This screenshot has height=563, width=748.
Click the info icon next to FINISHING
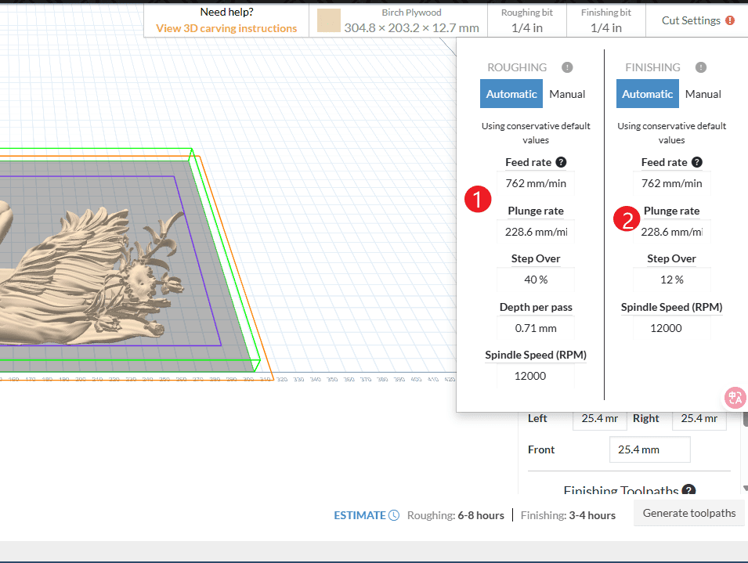701,68
